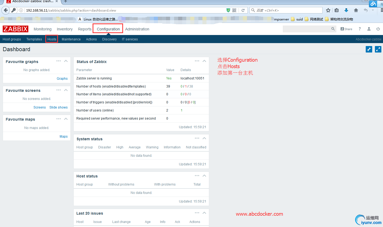The width and height of the screenshot is (383, 227).
Task: Go to Actions submenu
Action: pyautogui.click(x=91, y=39)
